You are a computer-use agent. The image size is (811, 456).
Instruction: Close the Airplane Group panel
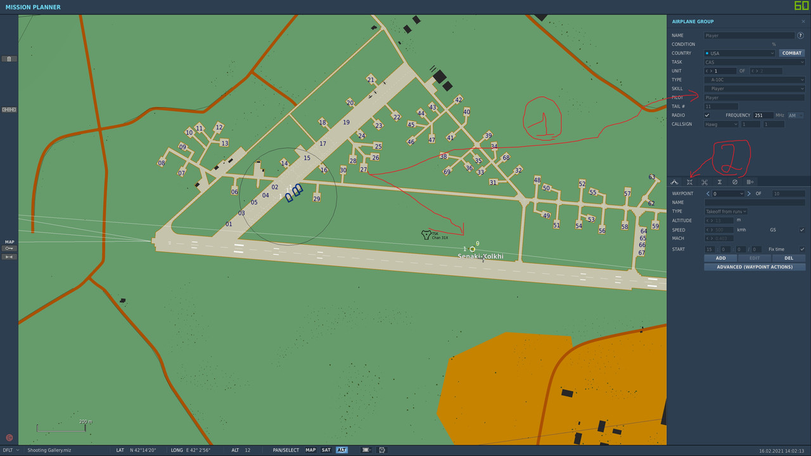tap(803, 22)
